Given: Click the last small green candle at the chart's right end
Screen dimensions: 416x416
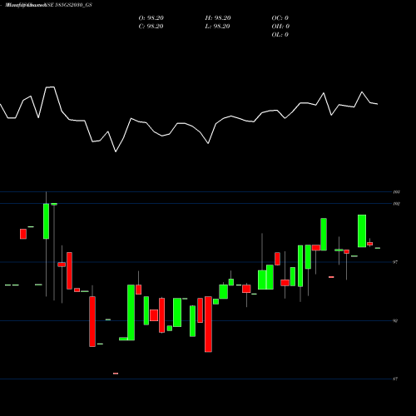Looking at the screenshot, I should (x=378, y=248).
